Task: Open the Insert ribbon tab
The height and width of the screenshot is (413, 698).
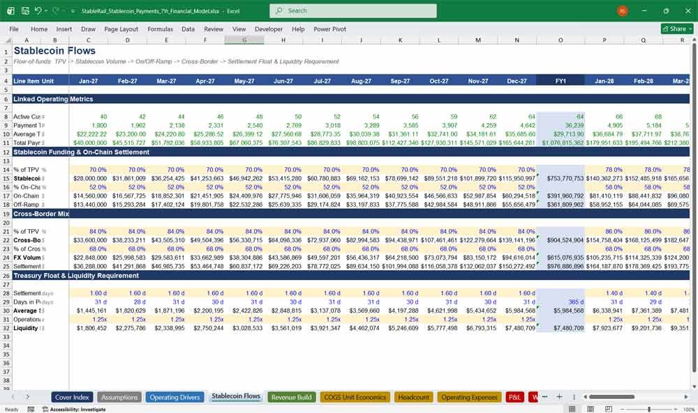Action: 64,29
